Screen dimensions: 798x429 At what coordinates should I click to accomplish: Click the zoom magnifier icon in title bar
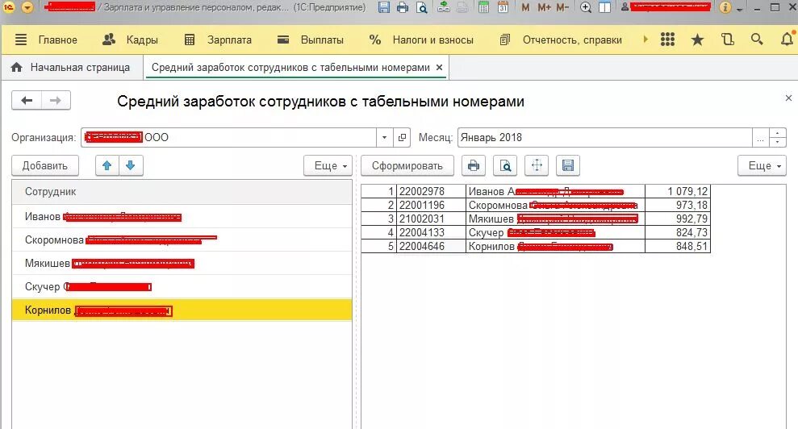click(x=586, y=7)
